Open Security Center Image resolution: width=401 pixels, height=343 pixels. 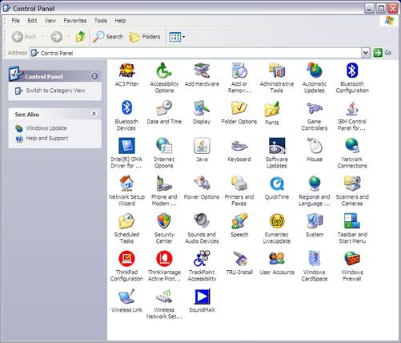pos(164,228)
